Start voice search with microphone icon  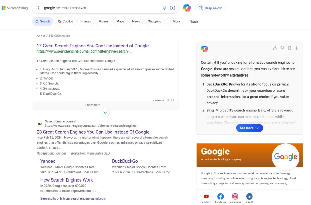click(x=164, y=8)
